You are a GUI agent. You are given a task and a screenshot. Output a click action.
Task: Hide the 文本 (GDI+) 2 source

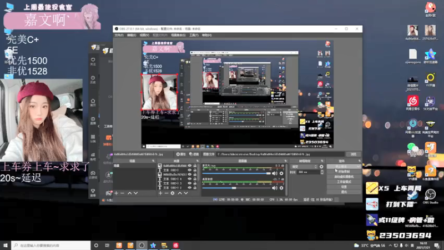[190, 188]
